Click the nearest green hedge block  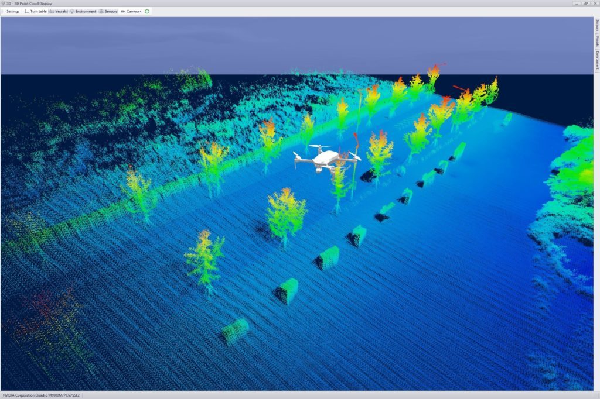tap(236, 331)
